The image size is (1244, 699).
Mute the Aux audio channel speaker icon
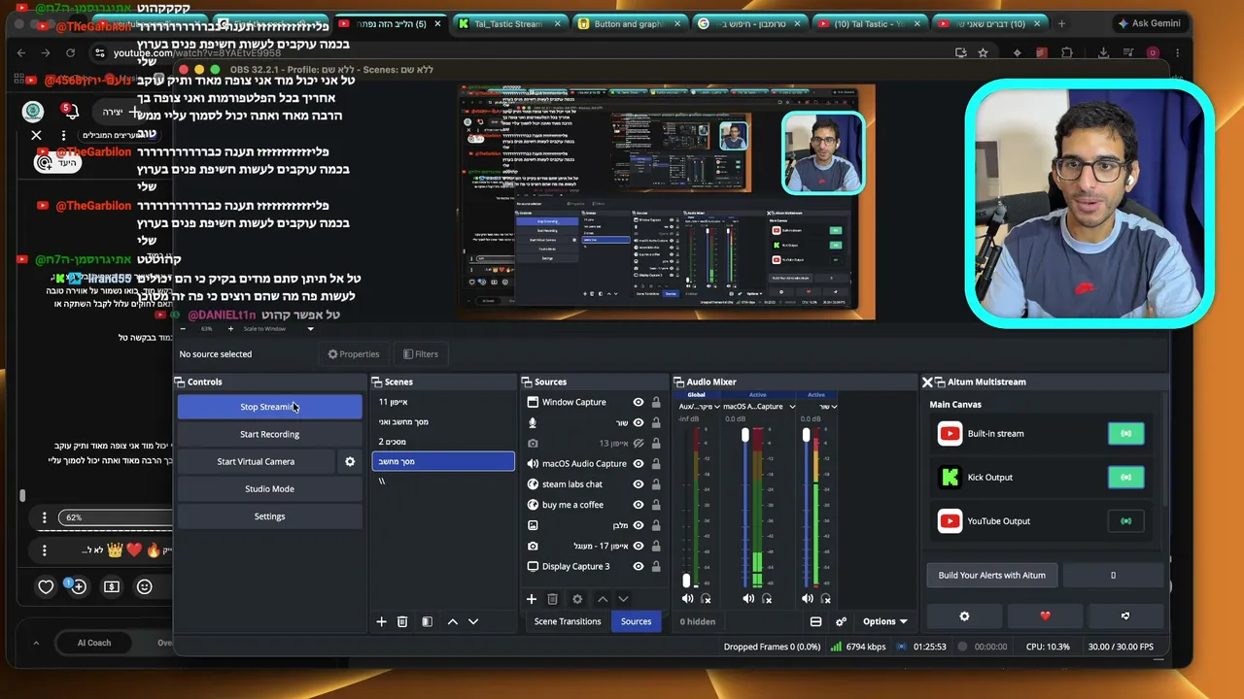(x=688, y=599)
